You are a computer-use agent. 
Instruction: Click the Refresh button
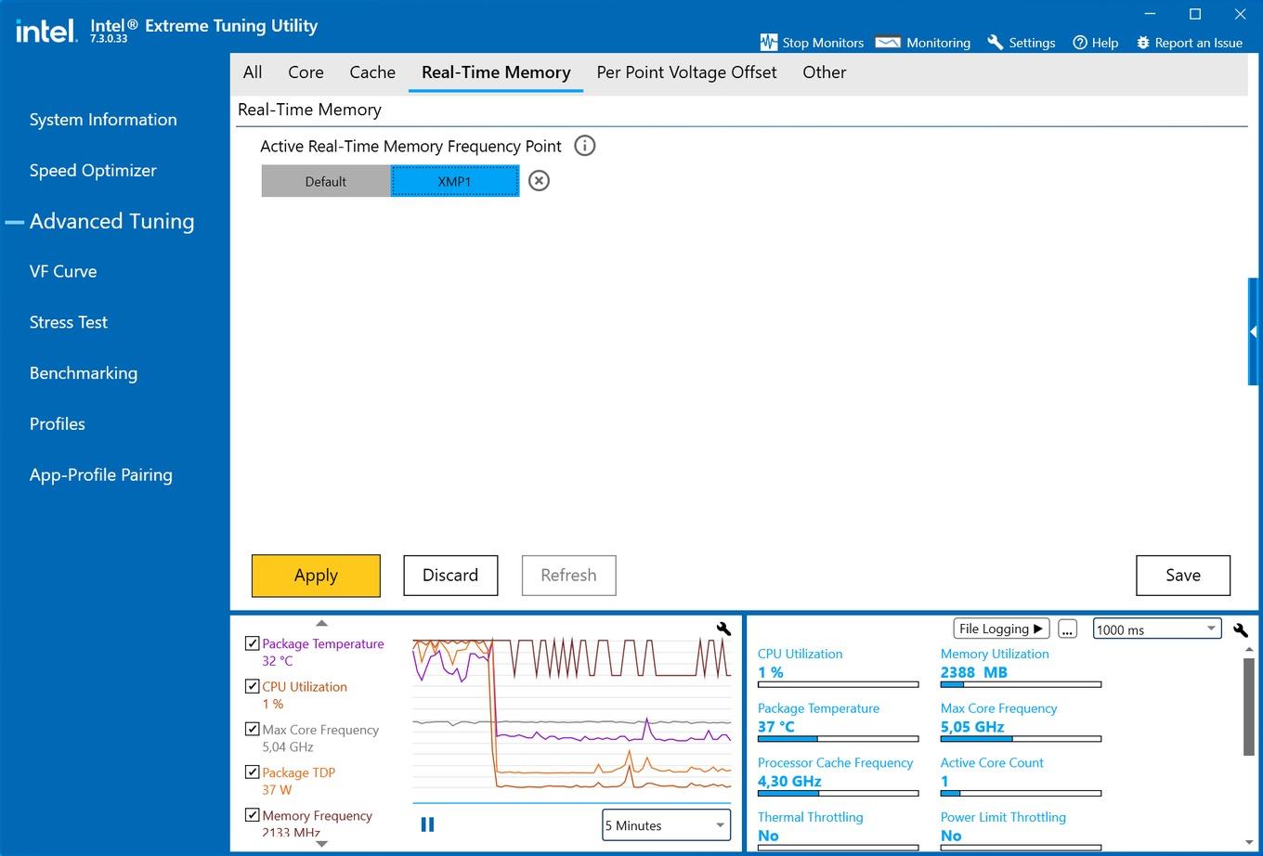tap(568, 576)
